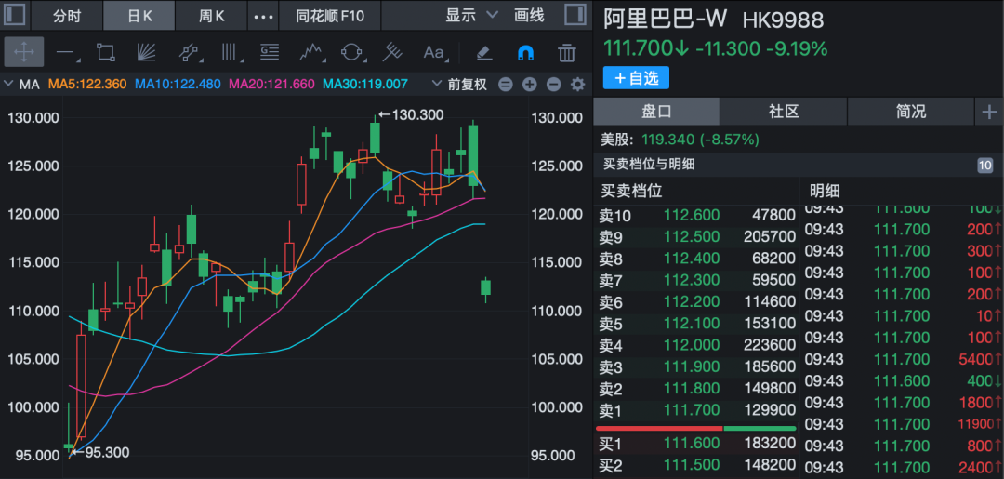Select the vertical period lines tool
1004x479 pixels.
(x=231, y=52)
